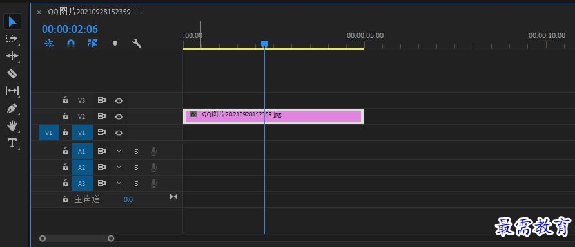
Task: Click the left zoom scroll handle
Action: click(43, 239)
